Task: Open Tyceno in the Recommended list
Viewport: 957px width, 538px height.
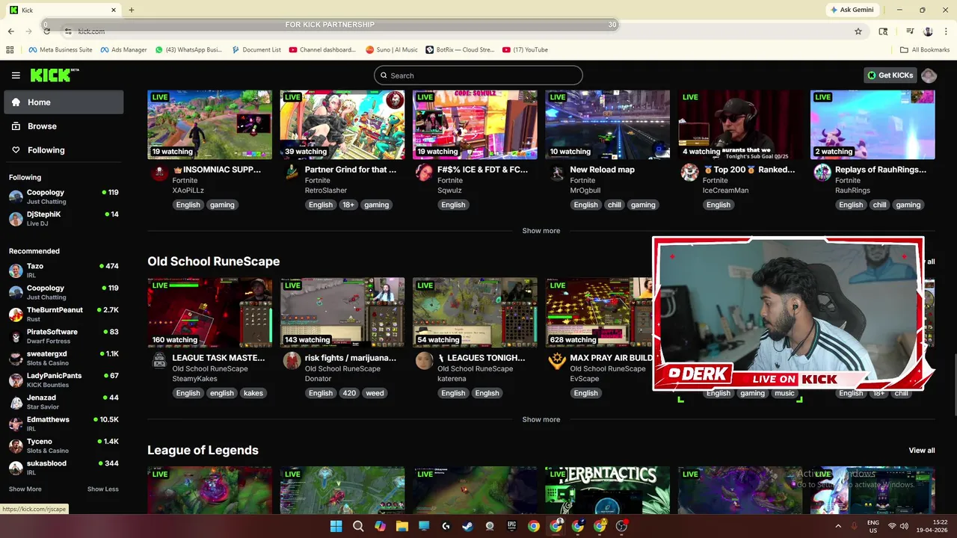Action: [x=64, y=445]
